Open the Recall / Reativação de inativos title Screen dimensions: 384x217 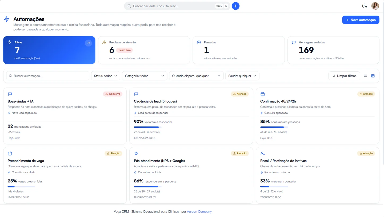click(283, 161)
